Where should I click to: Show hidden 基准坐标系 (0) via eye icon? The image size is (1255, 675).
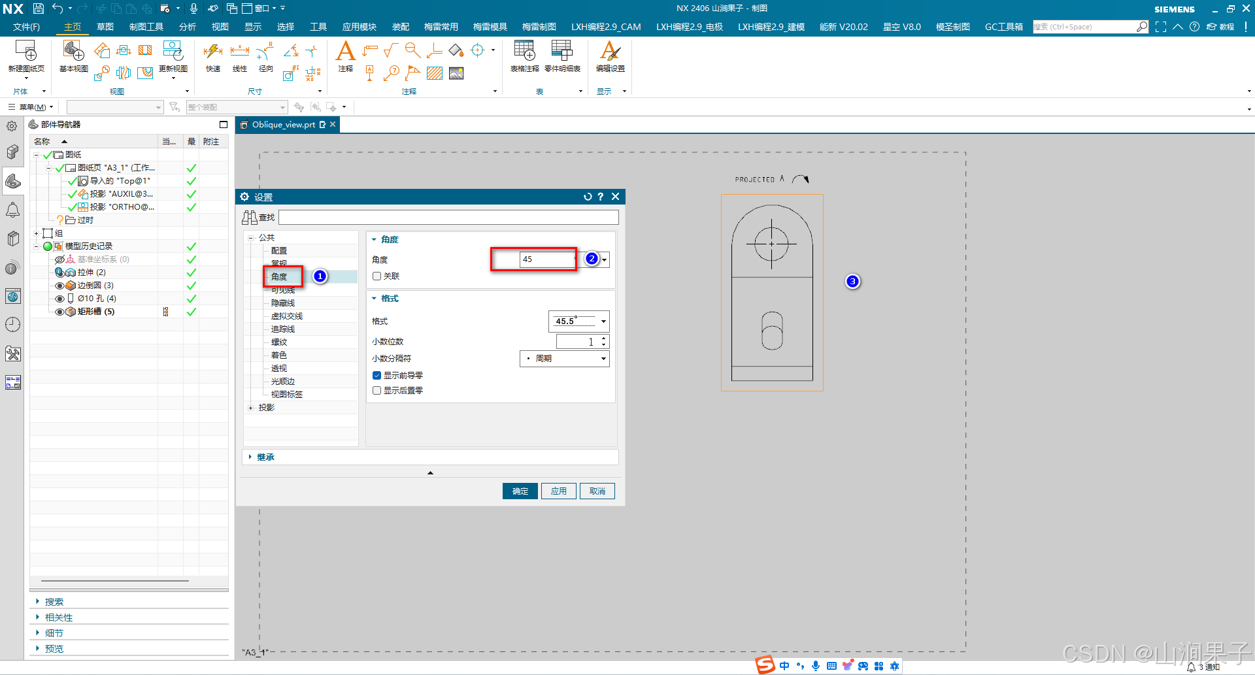point(59,259)
